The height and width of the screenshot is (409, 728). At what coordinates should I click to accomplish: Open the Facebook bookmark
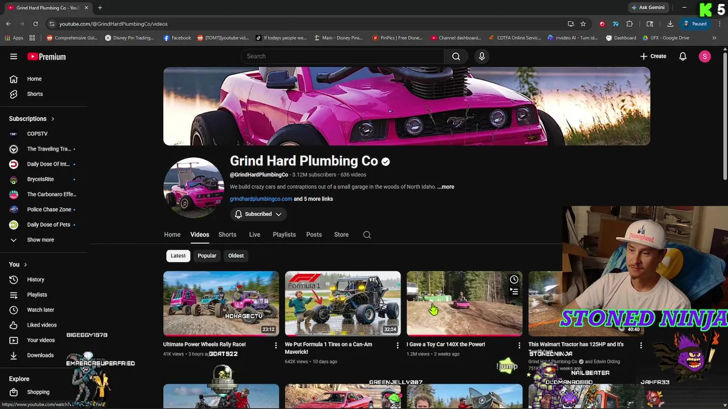[x=177, y=38]
